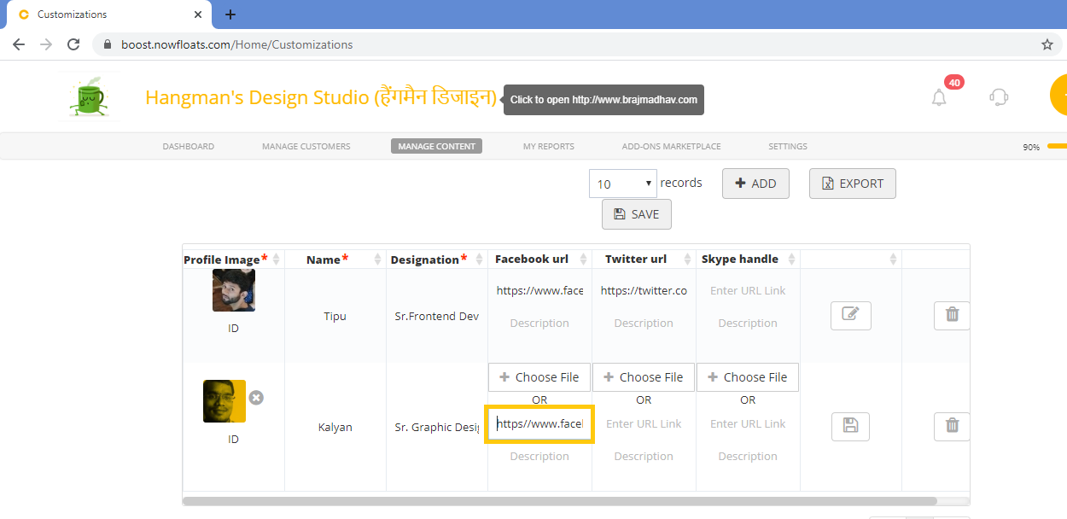Click the horizontal scrollbar under the table

click(560, 502)
